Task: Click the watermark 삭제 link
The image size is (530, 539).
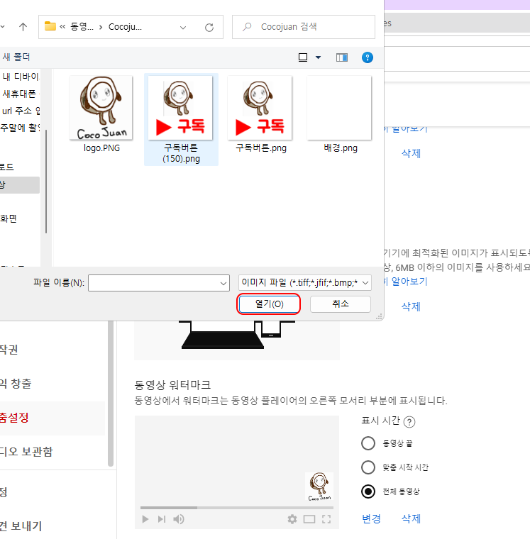Action: tap(411, 518)
